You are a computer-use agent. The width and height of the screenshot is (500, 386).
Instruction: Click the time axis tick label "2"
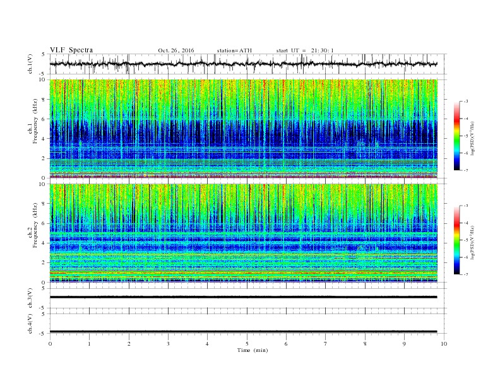point(129,344)
